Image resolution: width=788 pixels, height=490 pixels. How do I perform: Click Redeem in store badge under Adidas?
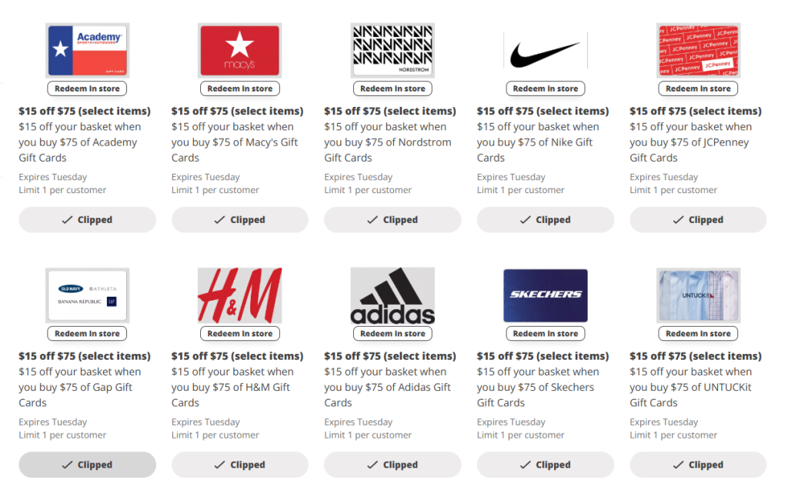point(392,334)
